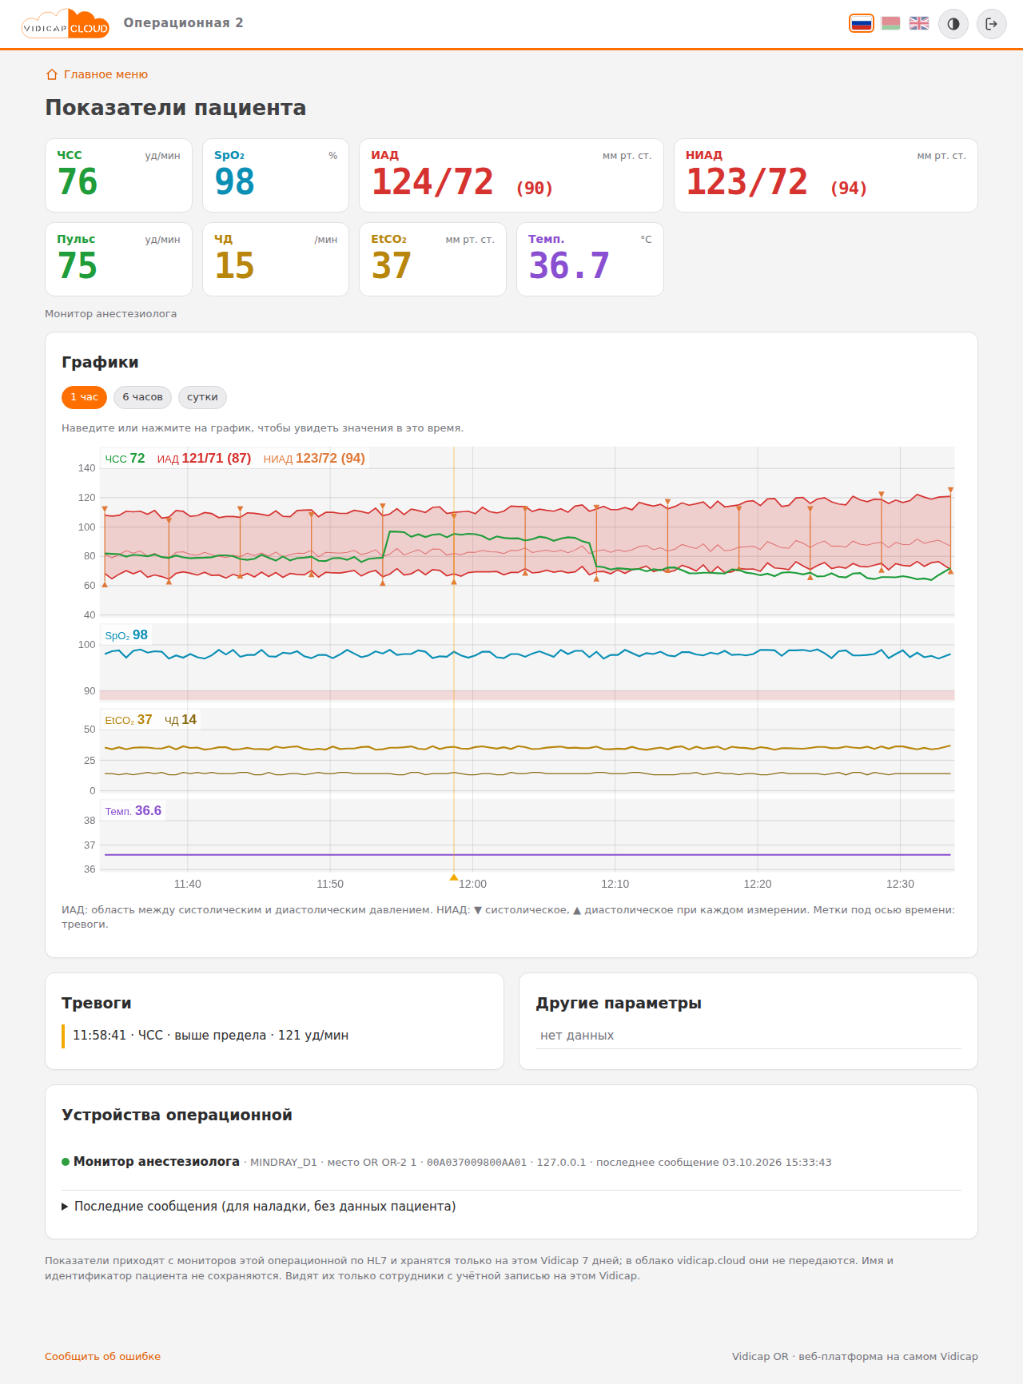Click the Пульс 75 card

118,260
